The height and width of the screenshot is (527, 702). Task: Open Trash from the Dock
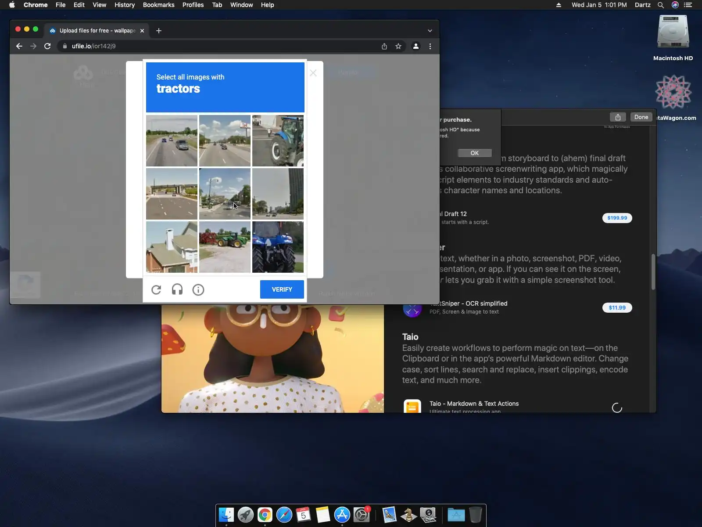coord(476,515)
